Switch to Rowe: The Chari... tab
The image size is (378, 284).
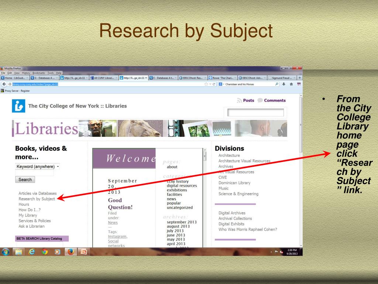(x=223, y=78)
